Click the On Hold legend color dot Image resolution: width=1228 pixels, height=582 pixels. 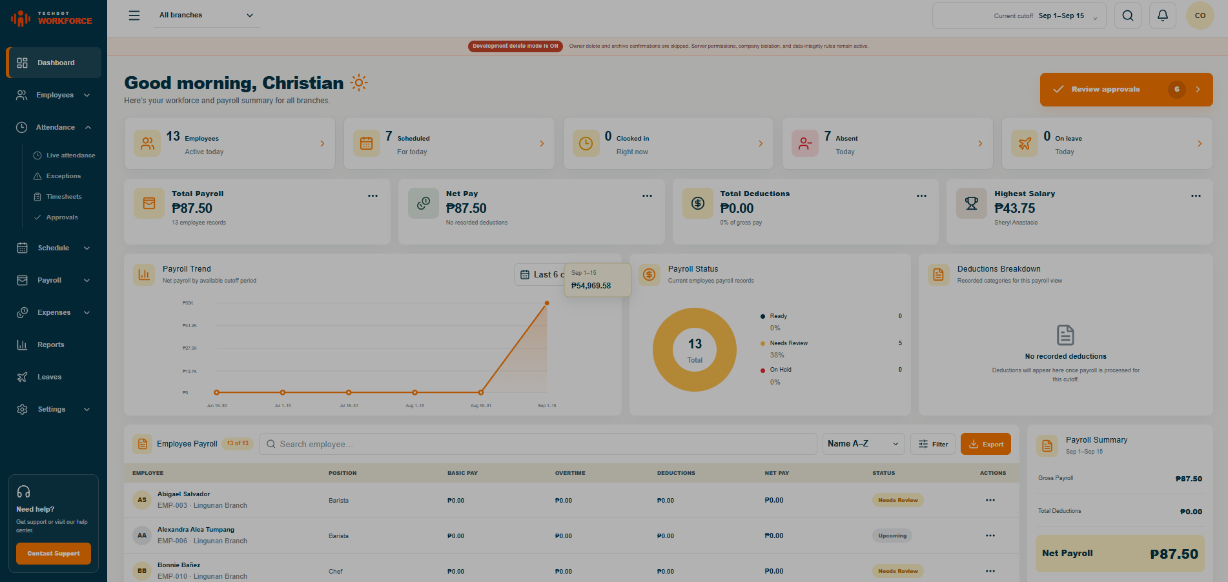763,370
